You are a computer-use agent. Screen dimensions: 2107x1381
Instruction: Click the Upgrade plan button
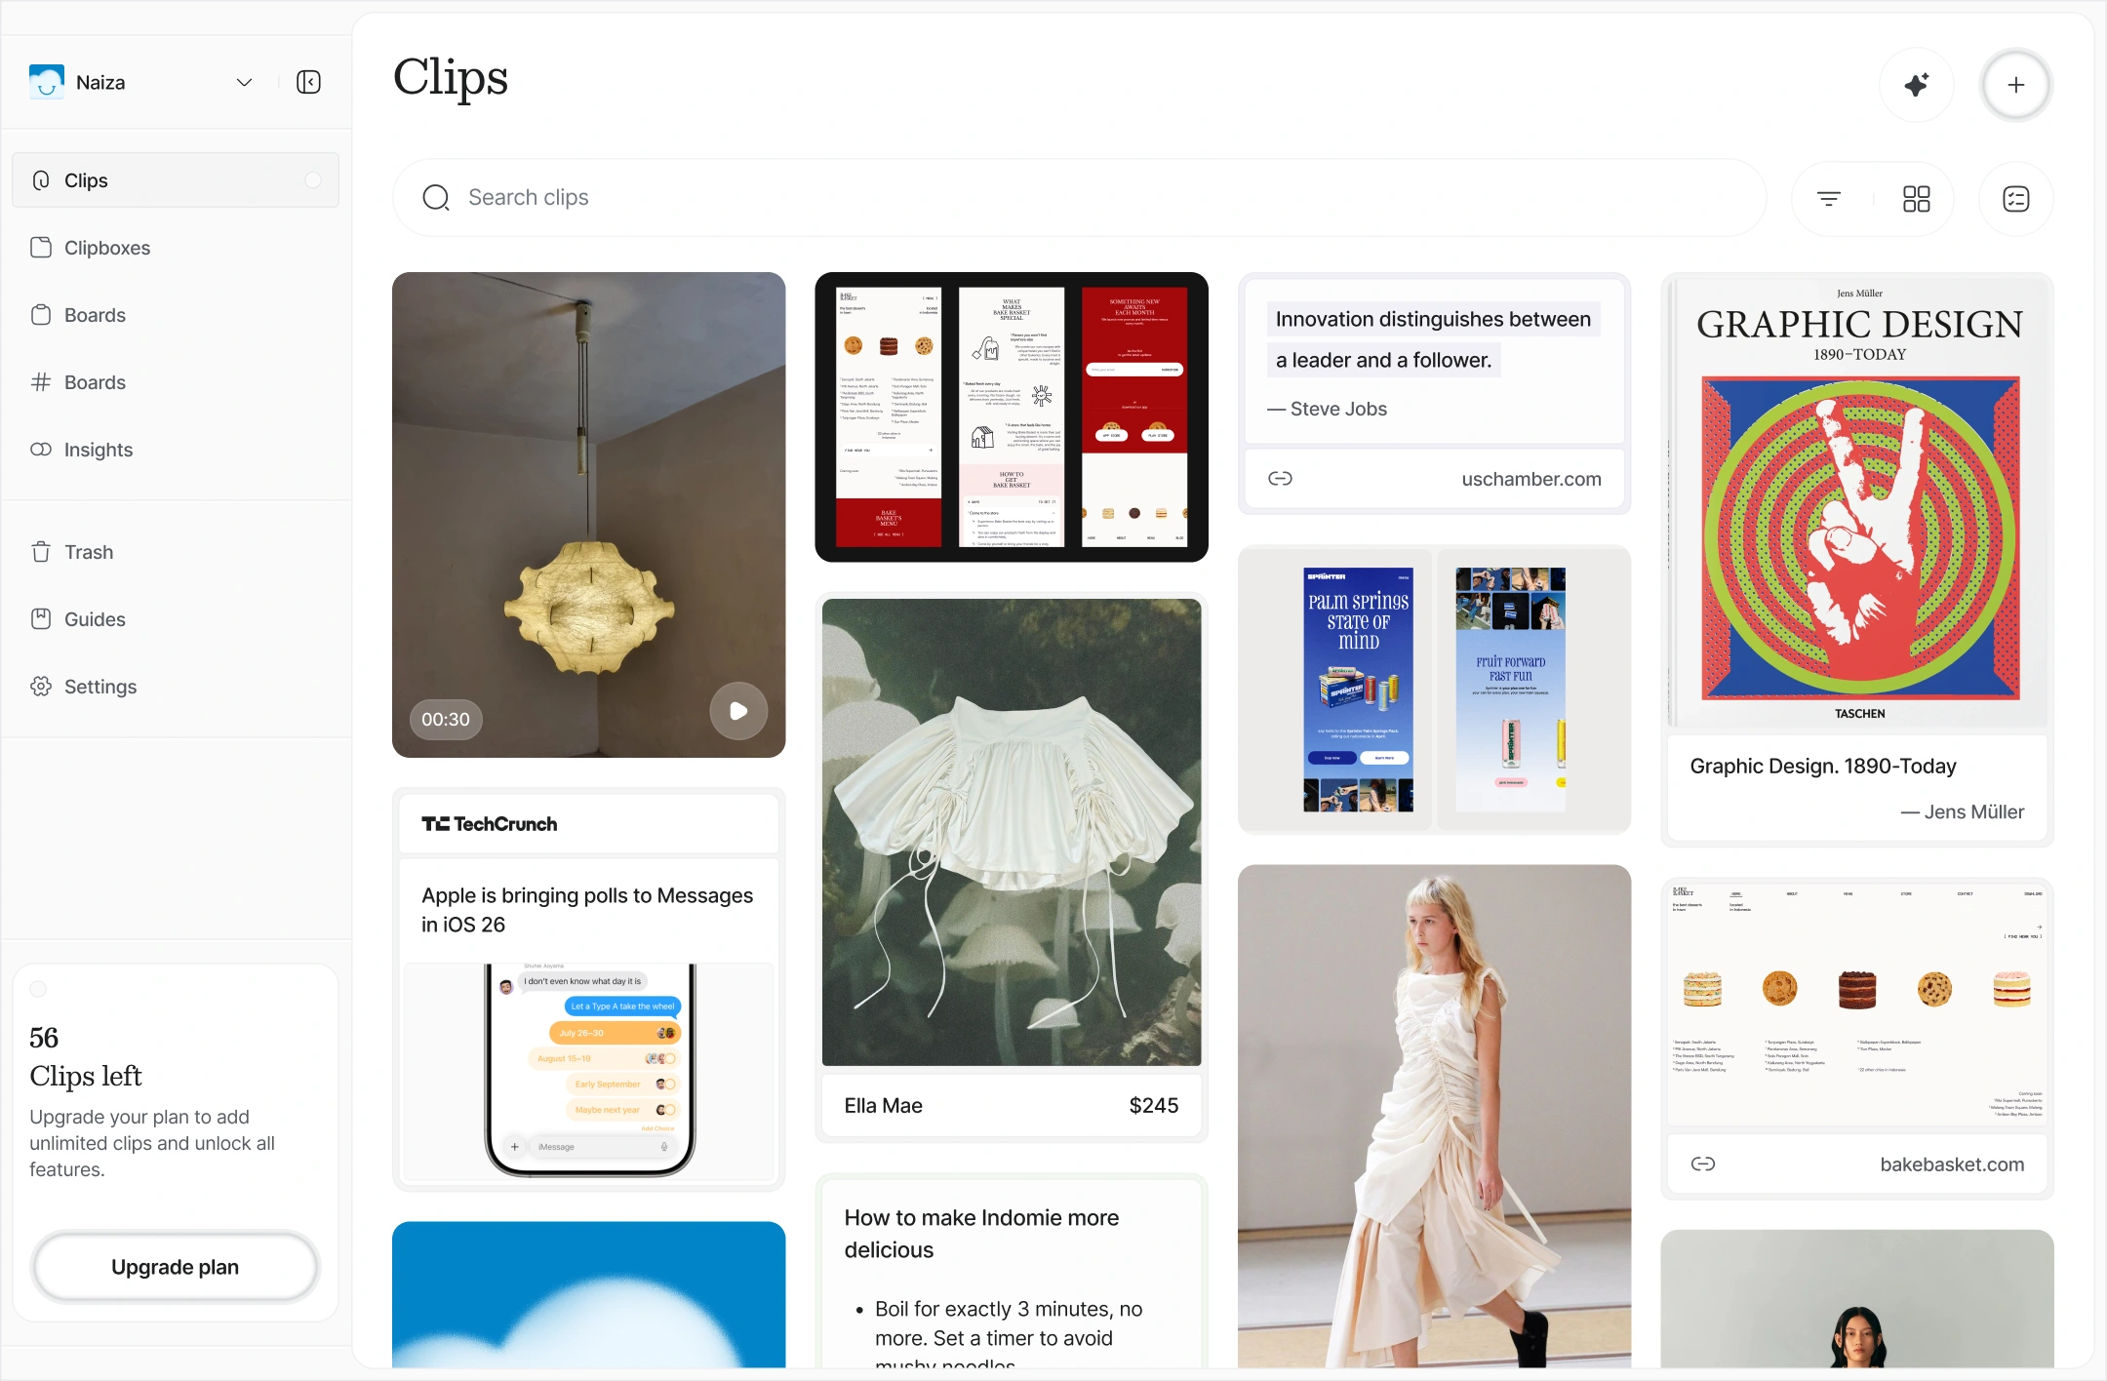tap(176, 1267)
